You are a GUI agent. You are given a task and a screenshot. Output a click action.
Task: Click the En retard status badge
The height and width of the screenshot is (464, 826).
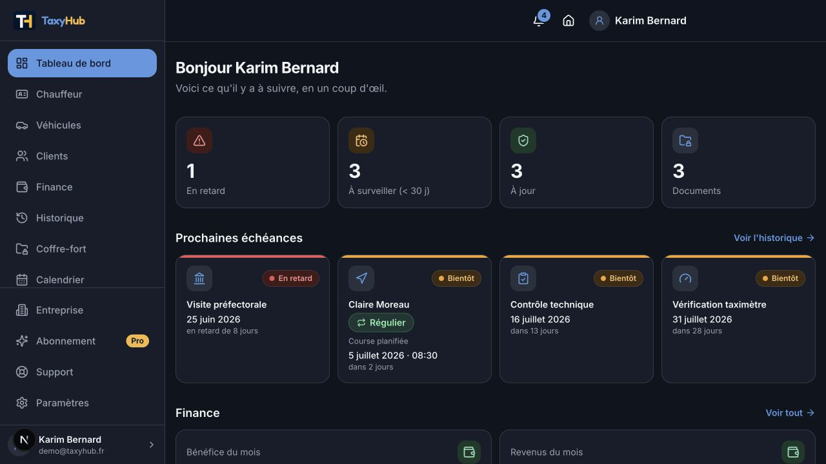click(290, 278)
